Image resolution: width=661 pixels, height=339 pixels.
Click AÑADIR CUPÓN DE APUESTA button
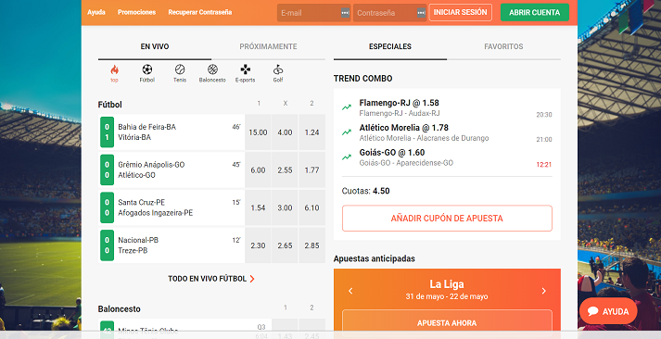447,219
